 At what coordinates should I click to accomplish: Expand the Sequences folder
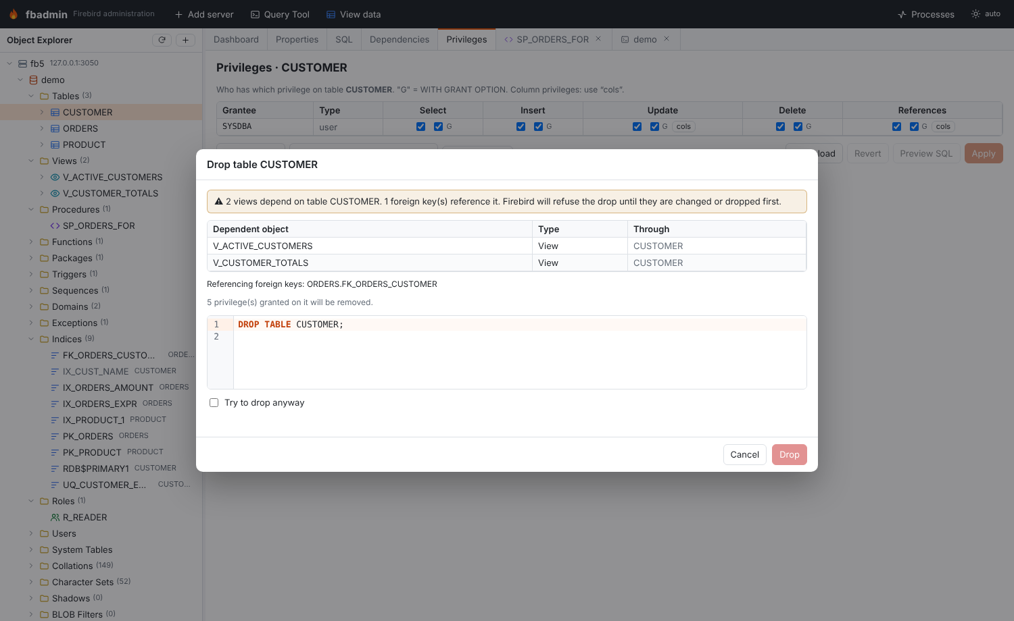[x=31, y=290]
